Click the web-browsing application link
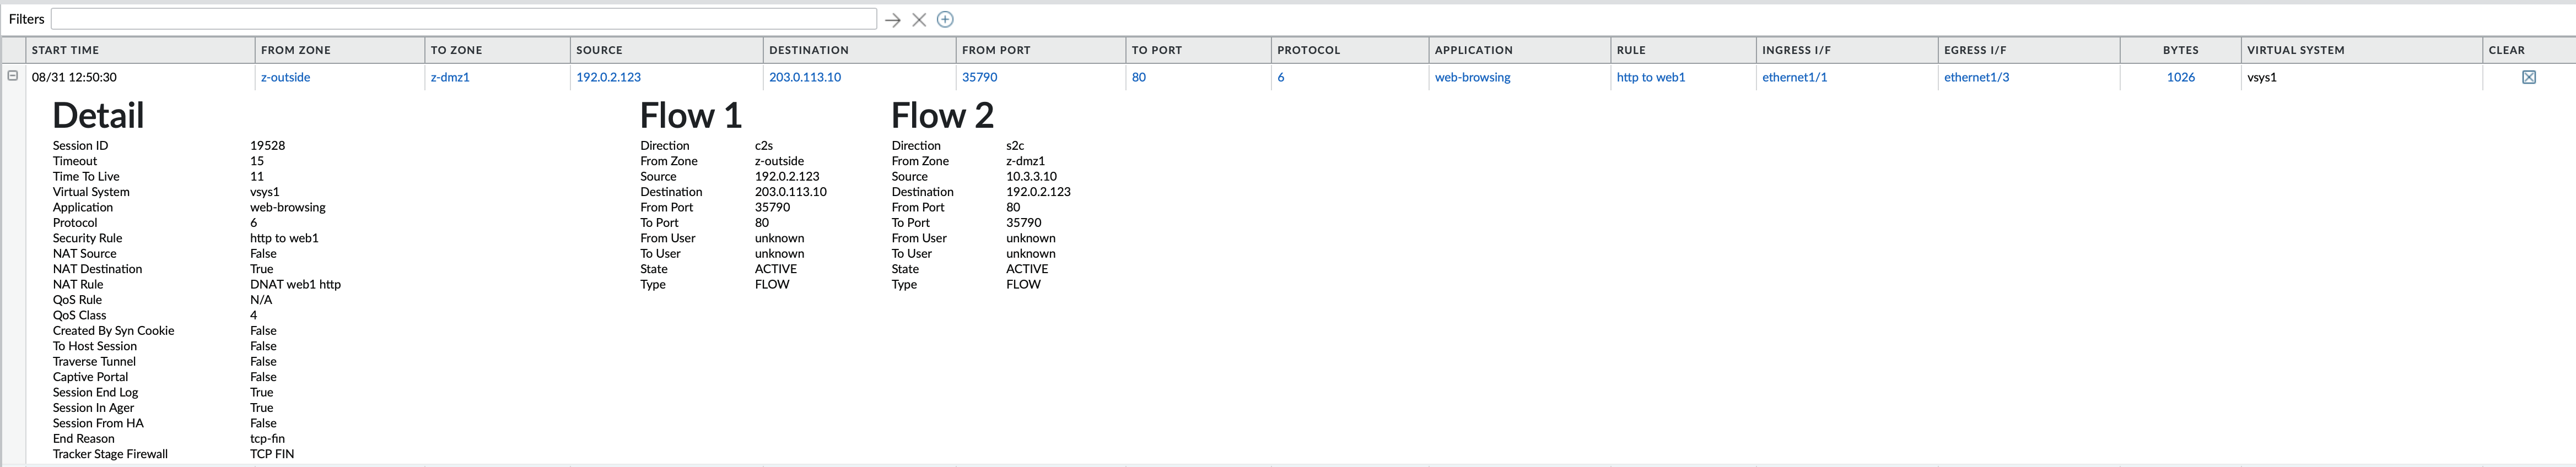This screenshot has height=467, width=2576. point(1472,77)
